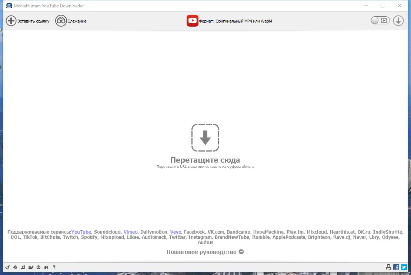Click the Facebook icon in the status bar
This screenshot has width=411, height=275.
396,267
